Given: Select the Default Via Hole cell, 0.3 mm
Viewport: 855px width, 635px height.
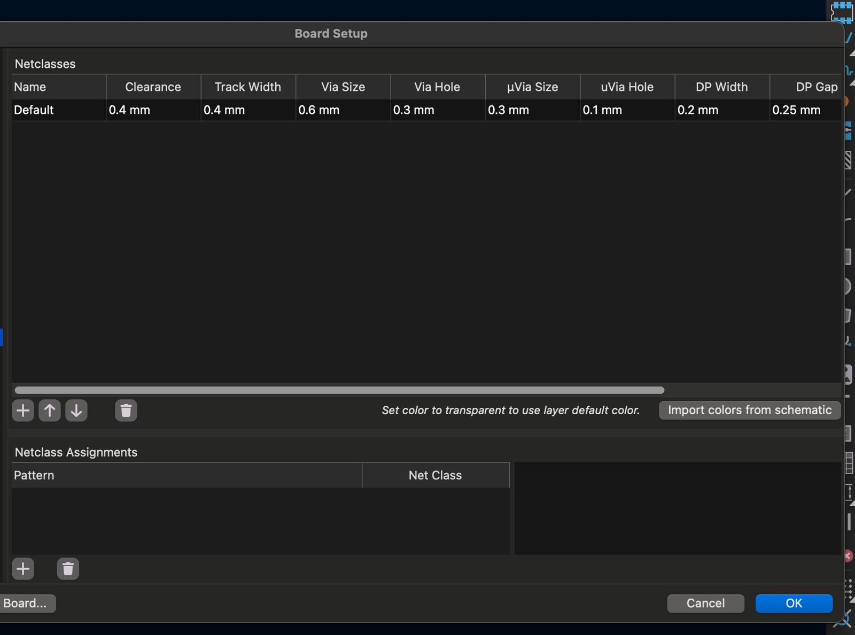Looking at the screenshot, I should tap(438, 110).
